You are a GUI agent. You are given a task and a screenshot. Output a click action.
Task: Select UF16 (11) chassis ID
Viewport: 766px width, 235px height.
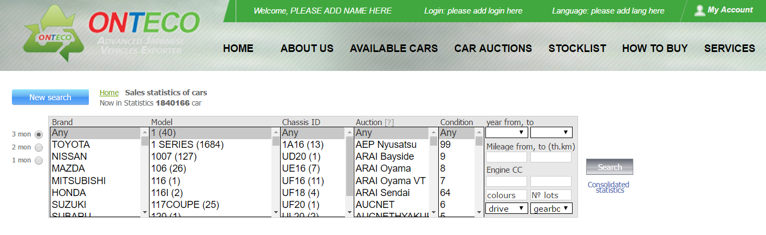click(313, 180)
